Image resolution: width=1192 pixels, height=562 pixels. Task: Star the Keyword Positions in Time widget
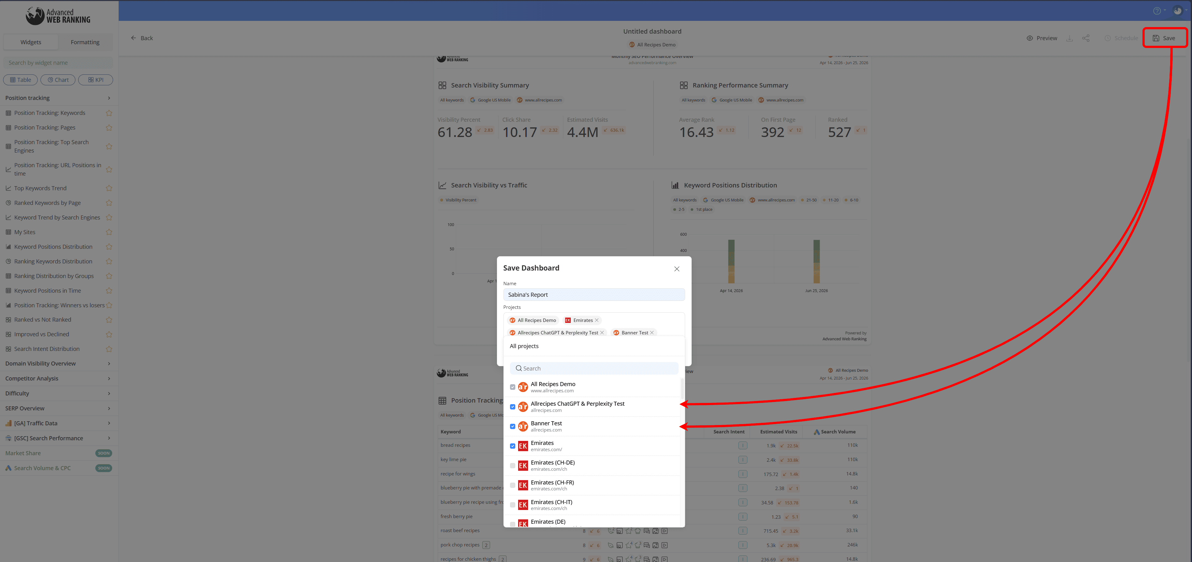[x=109, y=291]
